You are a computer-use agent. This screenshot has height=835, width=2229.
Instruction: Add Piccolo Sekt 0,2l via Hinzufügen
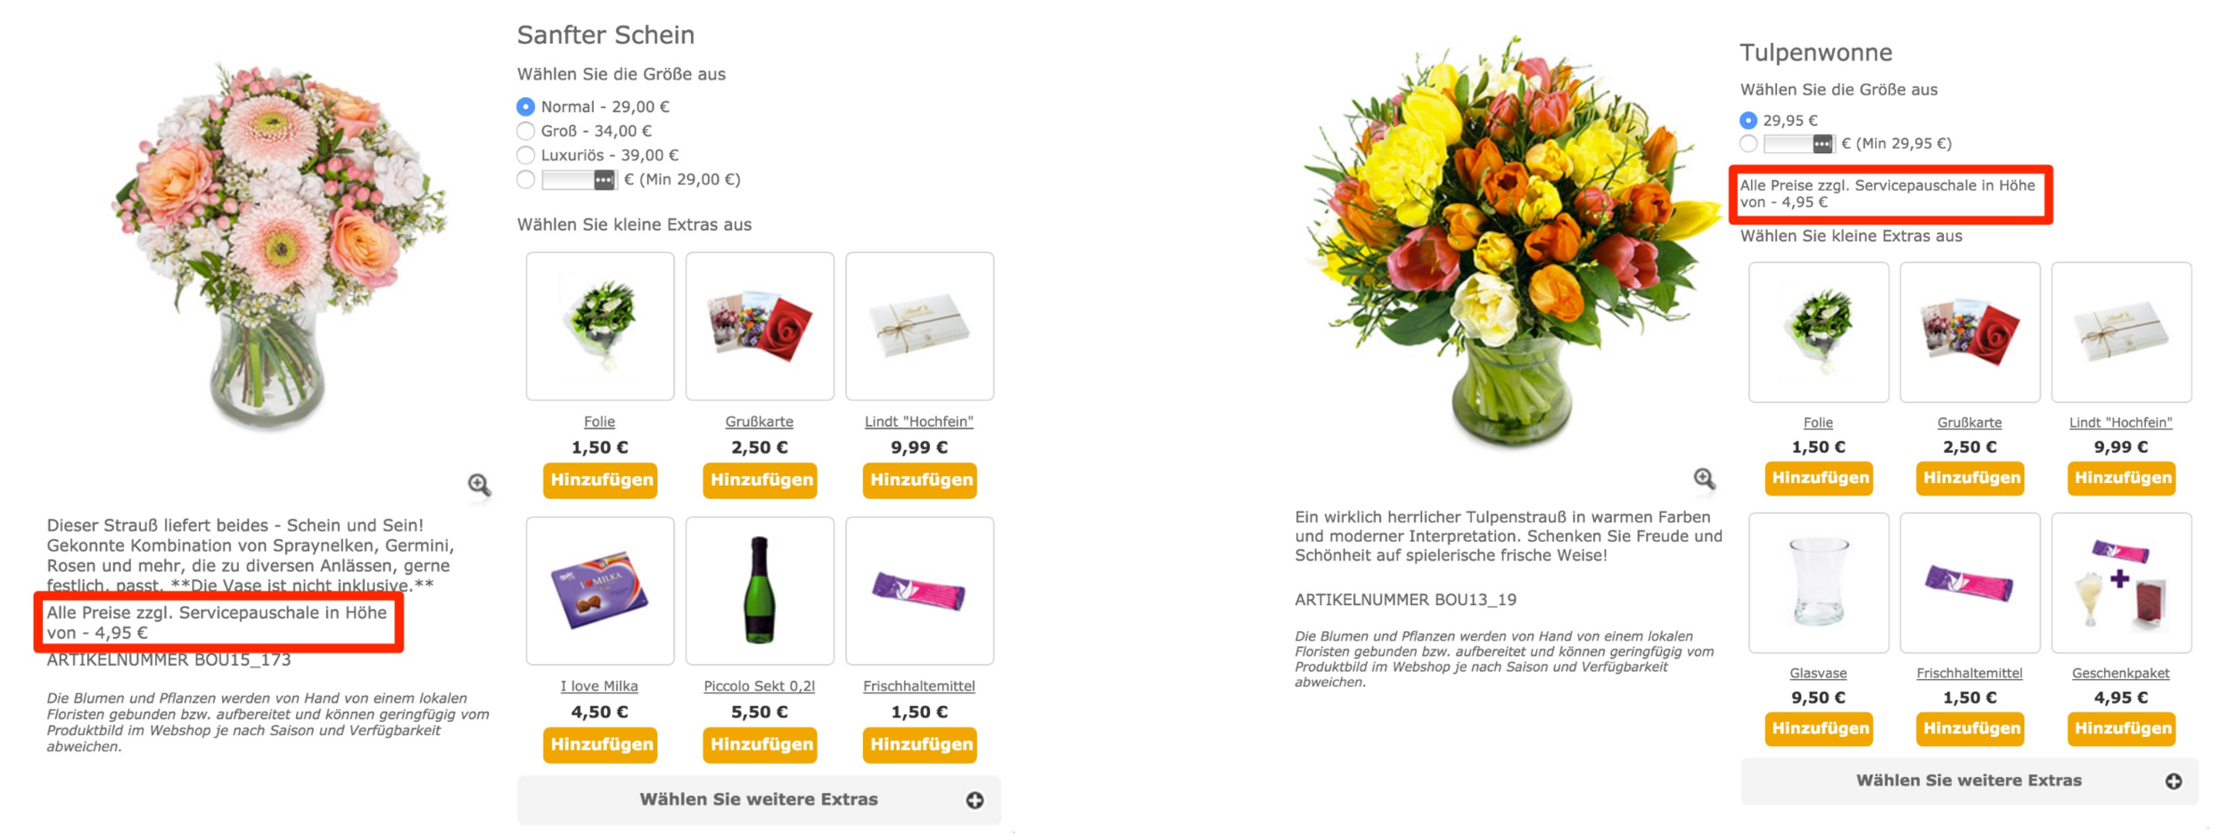[761, 745]
